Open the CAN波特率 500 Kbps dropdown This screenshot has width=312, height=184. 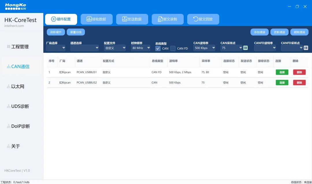[204, 48]
